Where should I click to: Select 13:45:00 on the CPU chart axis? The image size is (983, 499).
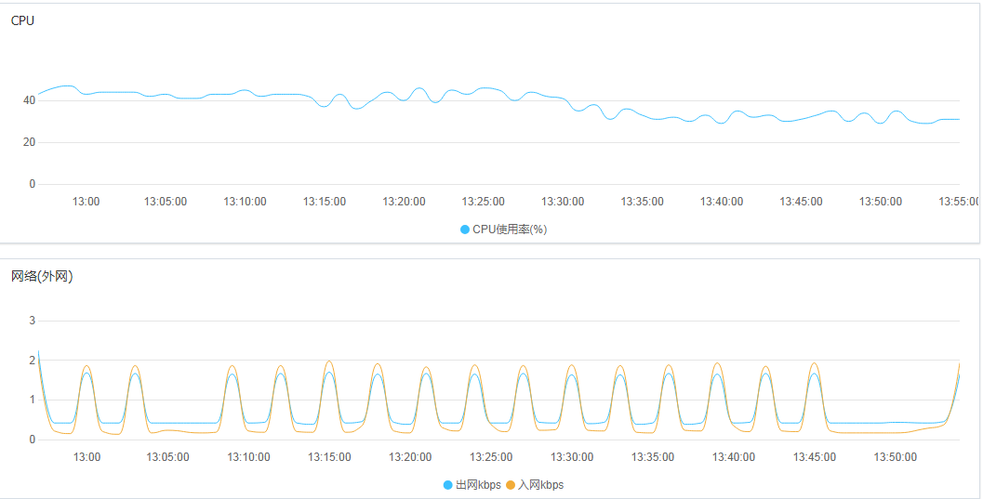click(x=801, y=202)
